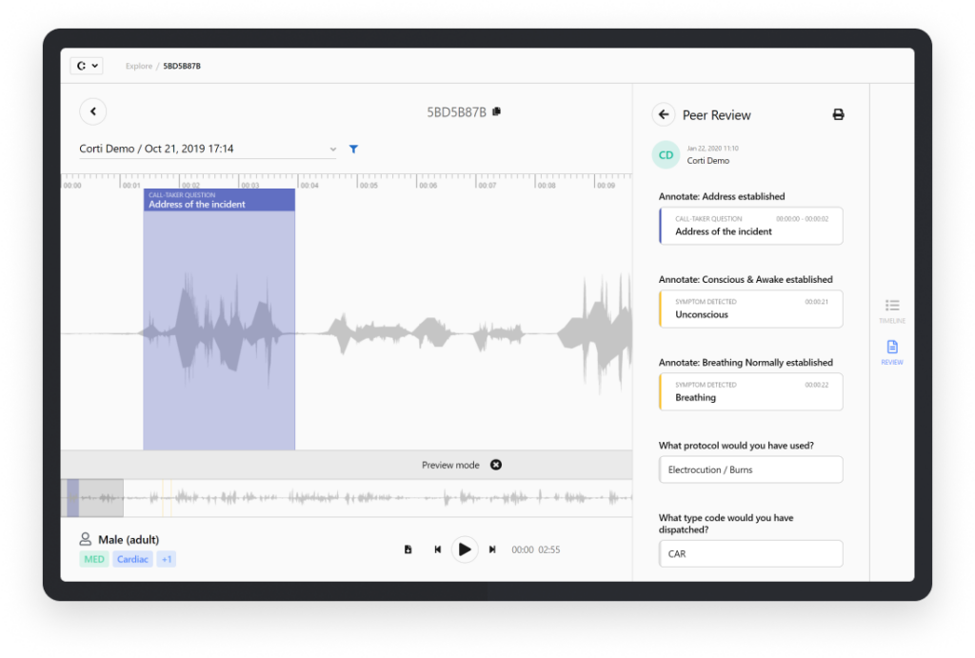
Task: Click the print icon in Peer Review header
Action: point(838,113)
